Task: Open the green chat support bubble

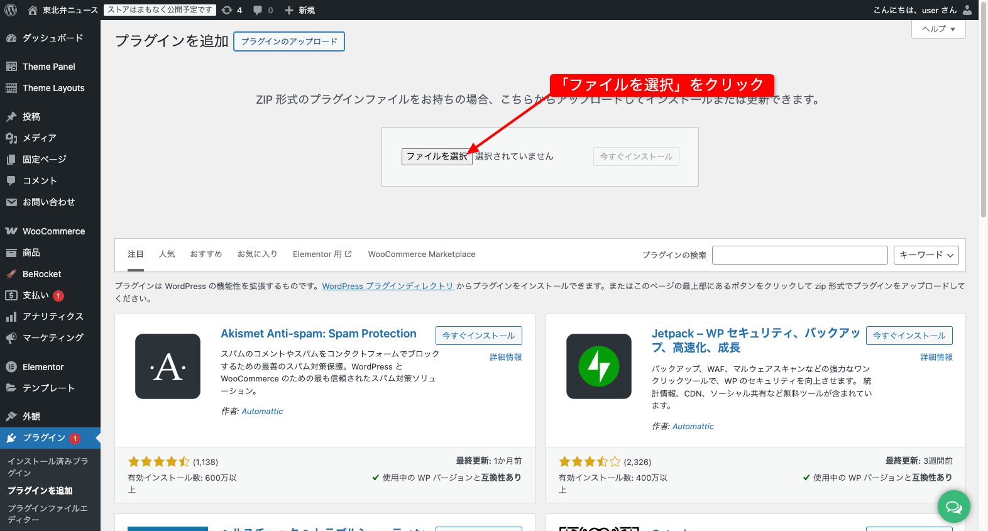Action: coord(953,506)
